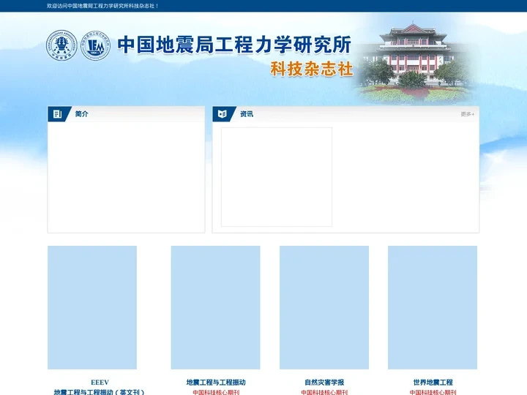Click the 地震工程与工程振动 title link
The image size is (527, 395).
pos(216,383)
